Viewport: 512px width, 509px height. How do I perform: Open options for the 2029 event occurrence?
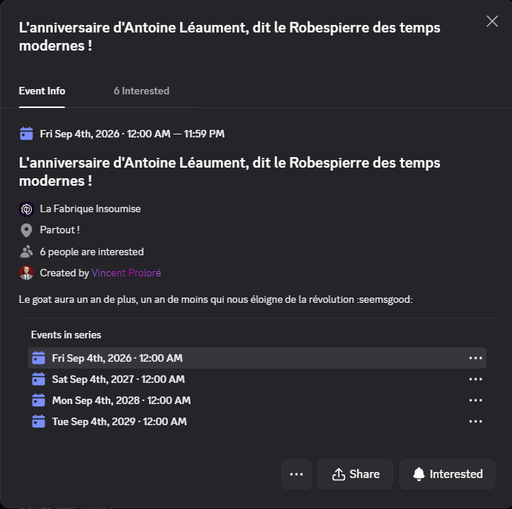coord(476,421)
